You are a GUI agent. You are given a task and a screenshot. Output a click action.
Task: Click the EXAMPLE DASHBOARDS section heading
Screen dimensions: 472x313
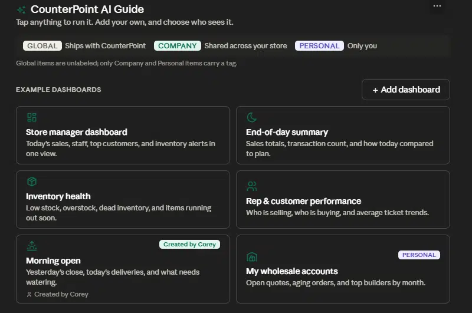tap(58, 90)
